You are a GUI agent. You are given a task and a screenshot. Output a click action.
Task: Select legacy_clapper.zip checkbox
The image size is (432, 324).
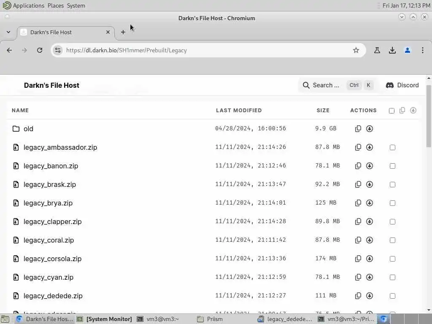(x=393, y=222)
